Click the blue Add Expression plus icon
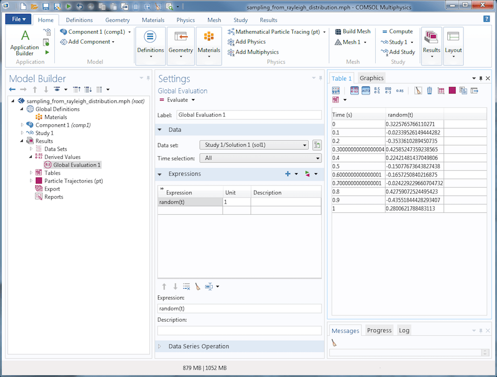This screenshot has width=497, height=377. click(288, 174)
